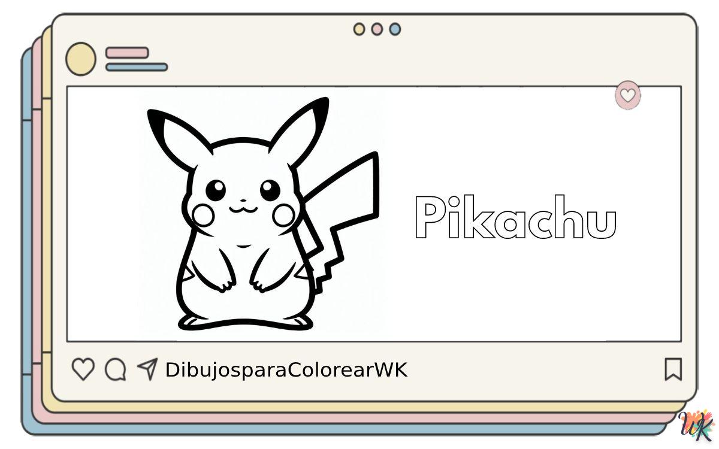Click the blue dot at window top
This screenshot has width=719, height=449.
[395, 29]
